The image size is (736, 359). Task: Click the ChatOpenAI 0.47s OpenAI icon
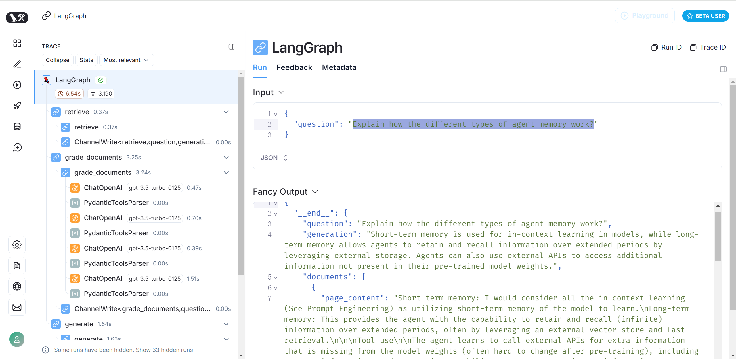75,188
